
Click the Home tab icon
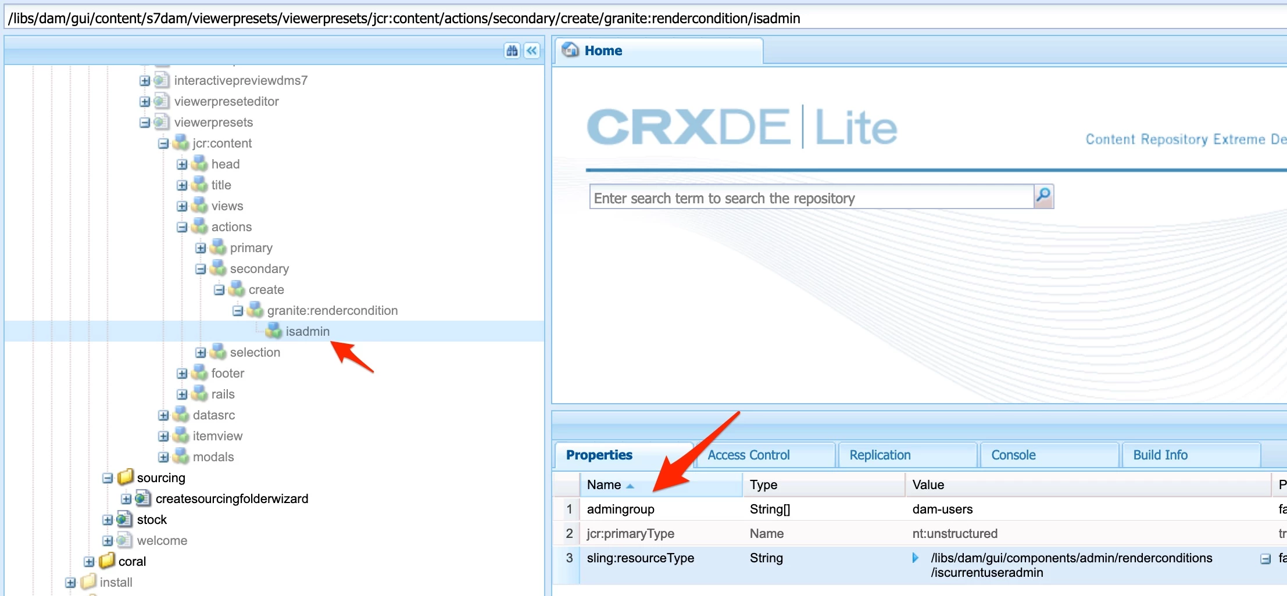571,51
